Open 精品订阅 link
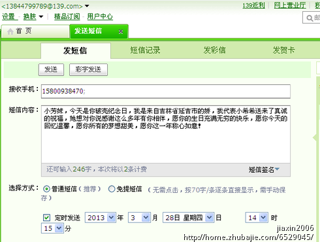Viewport: 320px width, 242px height. tap(67, 16)
